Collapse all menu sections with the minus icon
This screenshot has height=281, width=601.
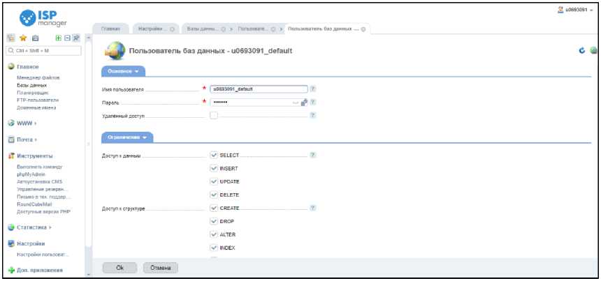[66, 38]
